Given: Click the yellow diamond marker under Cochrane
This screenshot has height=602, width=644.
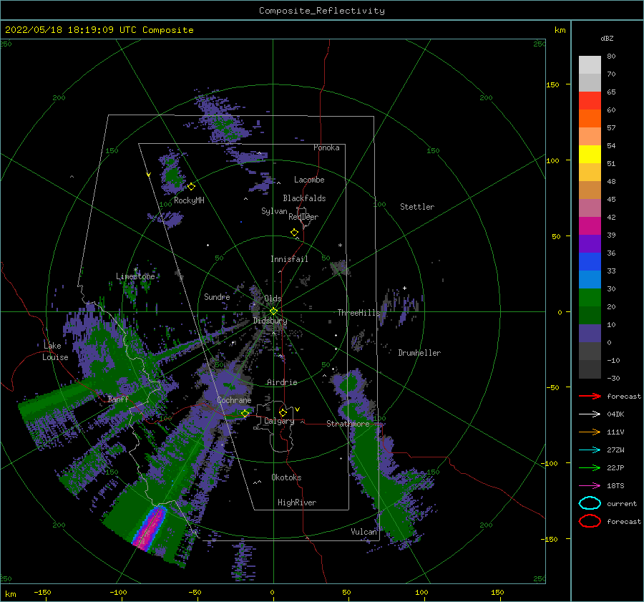Looking at the screenshot, I should point(245,413).
